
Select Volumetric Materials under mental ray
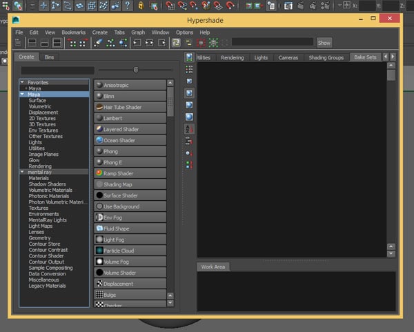tap(50, 190)
